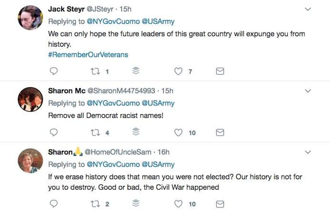Send HomeOfUncleSam tweet via direct message
Screen dimensions: 330x212
click(220, 204)
